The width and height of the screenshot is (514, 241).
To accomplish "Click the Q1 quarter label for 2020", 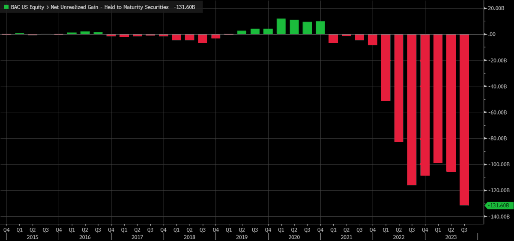I will coord(281,229).
